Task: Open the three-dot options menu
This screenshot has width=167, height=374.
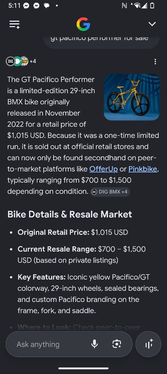Action: 155,61
